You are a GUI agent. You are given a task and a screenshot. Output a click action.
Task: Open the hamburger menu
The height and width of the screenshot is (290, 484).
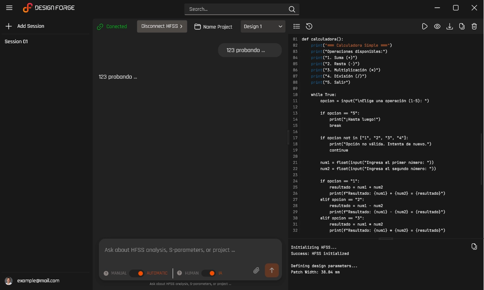pos(9,8)
